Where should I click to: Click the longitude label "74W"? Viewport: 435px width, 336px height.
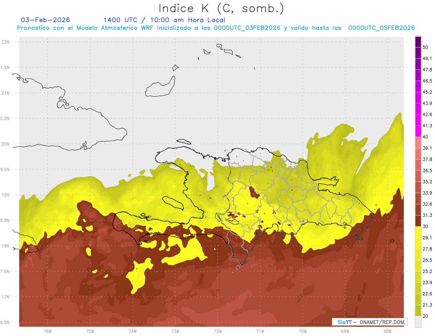pyautogui.click(x=133, y=331)
